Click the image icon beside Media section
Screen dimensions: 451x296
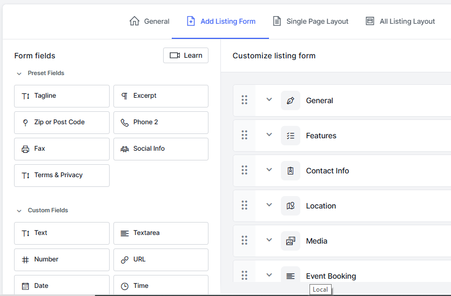coord(291,241)
